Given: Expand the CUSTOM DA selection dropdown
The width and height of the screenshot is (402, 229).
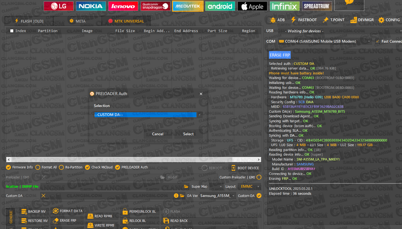Looking at the screenshot, I should [x=200, y=115].
